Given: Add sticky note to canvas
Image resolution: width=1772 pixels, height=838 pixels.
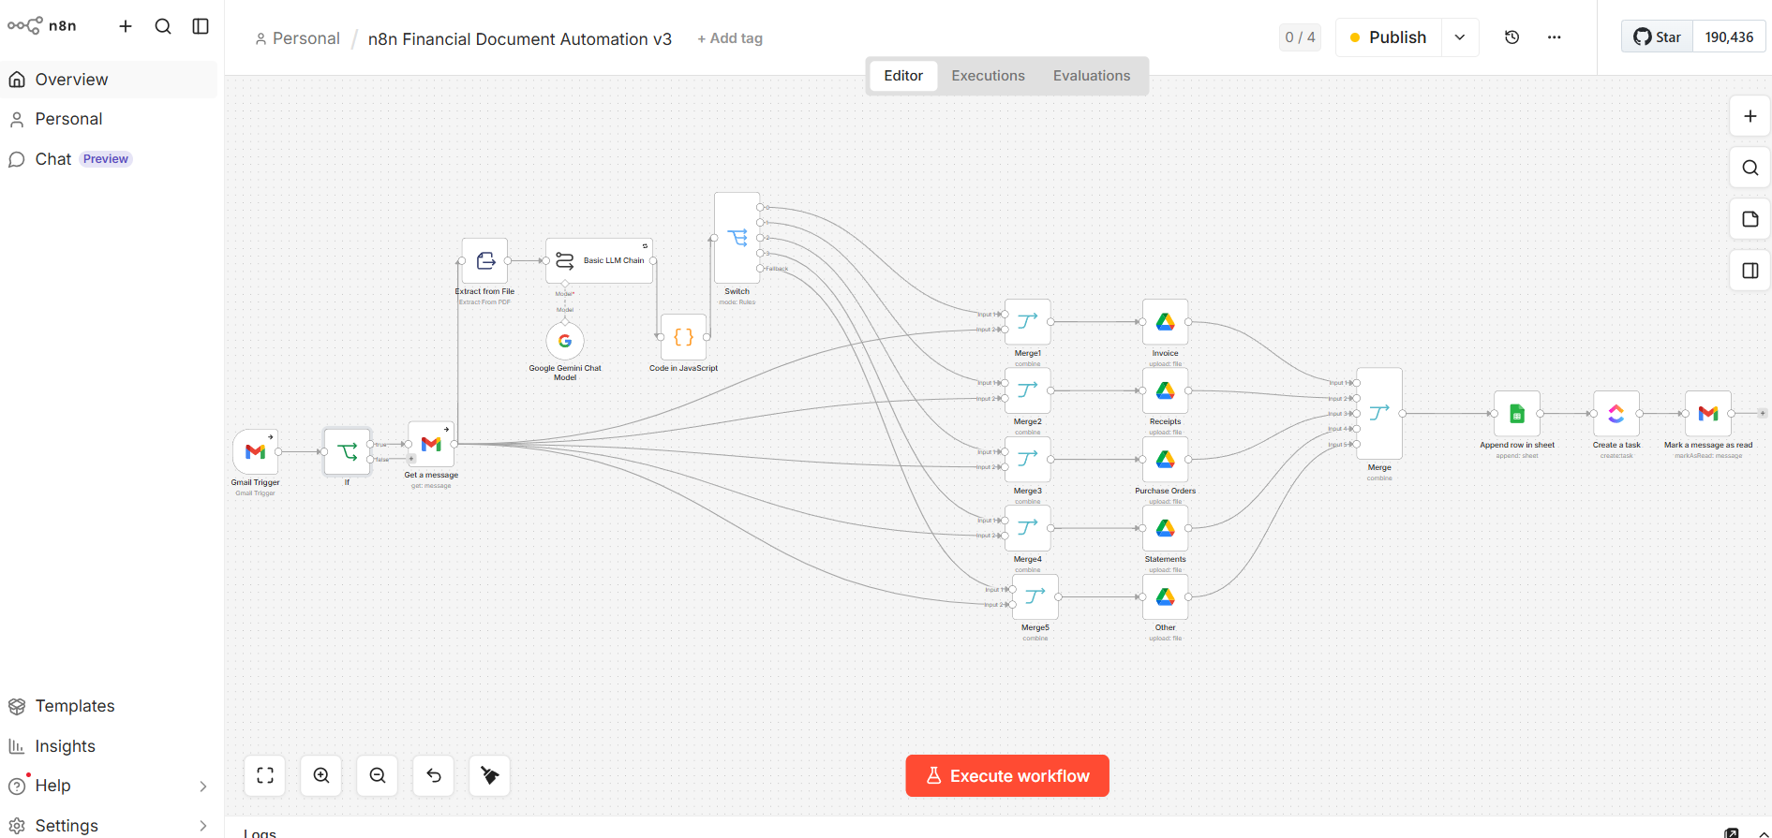Looking at the screenshot, I should (1750, 219).
